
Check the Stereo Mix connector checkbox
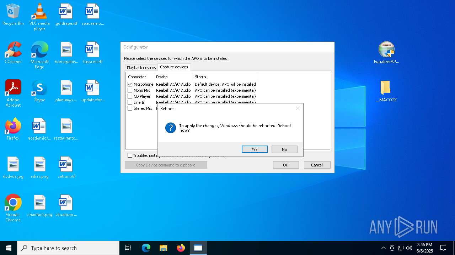pos(130,108)
